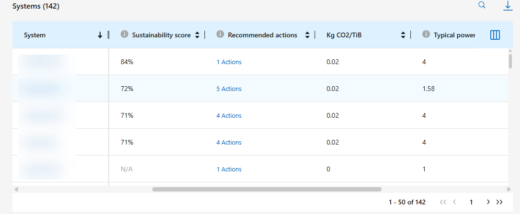Click info icon beside Typical power
This screenshot has width=520, height=214.
pos(426,34)
